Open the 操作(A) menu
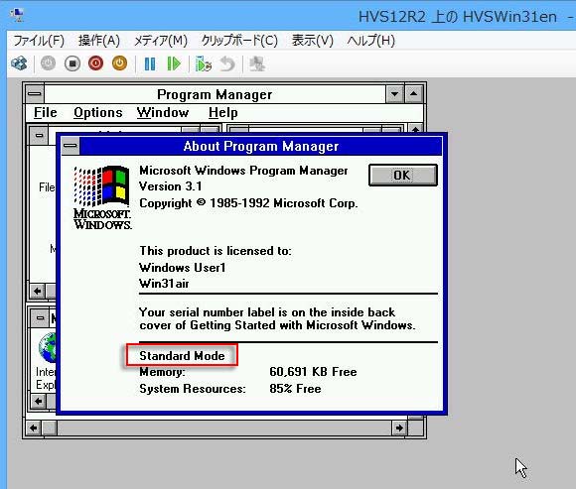 tap(99, 41)
